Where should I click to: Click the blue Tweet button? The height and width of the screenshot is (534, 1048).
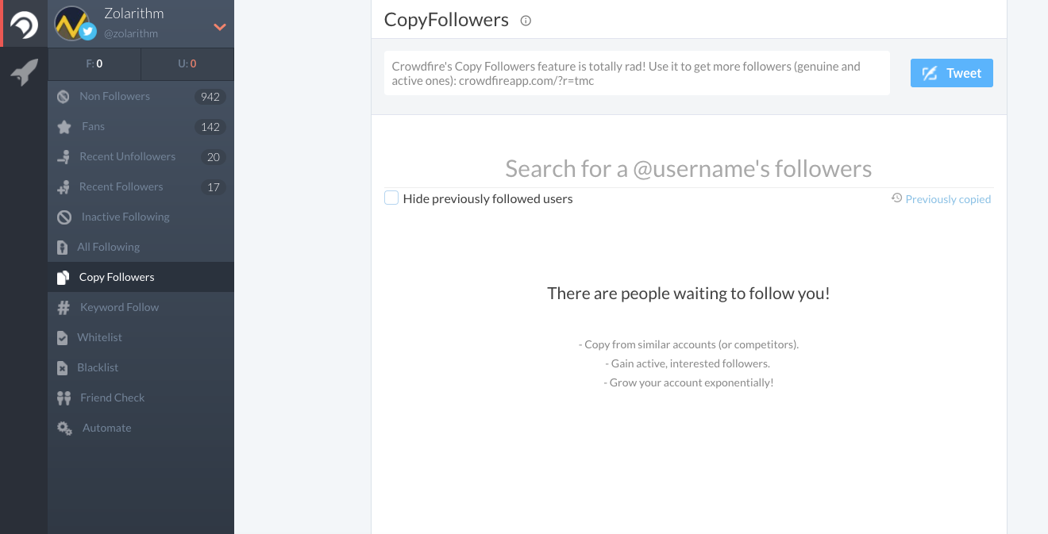pyautogui.click(x=951, y=73)
